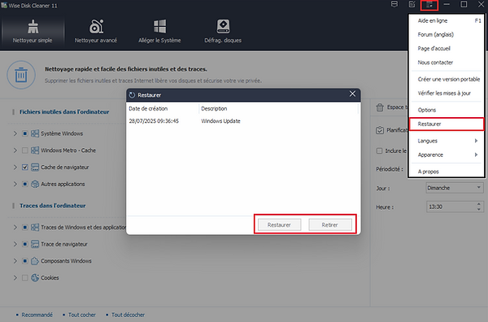Open the Alléger le Système tab
488x322 pixels.
pyautogui.click(x=159, y=32)
